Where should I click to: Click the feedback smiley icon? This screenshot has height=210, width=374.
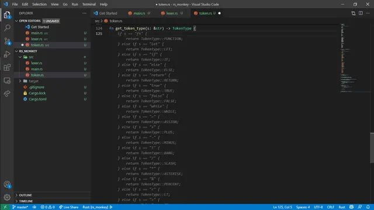351,207
